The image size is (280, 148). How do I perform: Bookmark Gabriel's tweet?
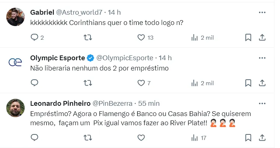248,37
